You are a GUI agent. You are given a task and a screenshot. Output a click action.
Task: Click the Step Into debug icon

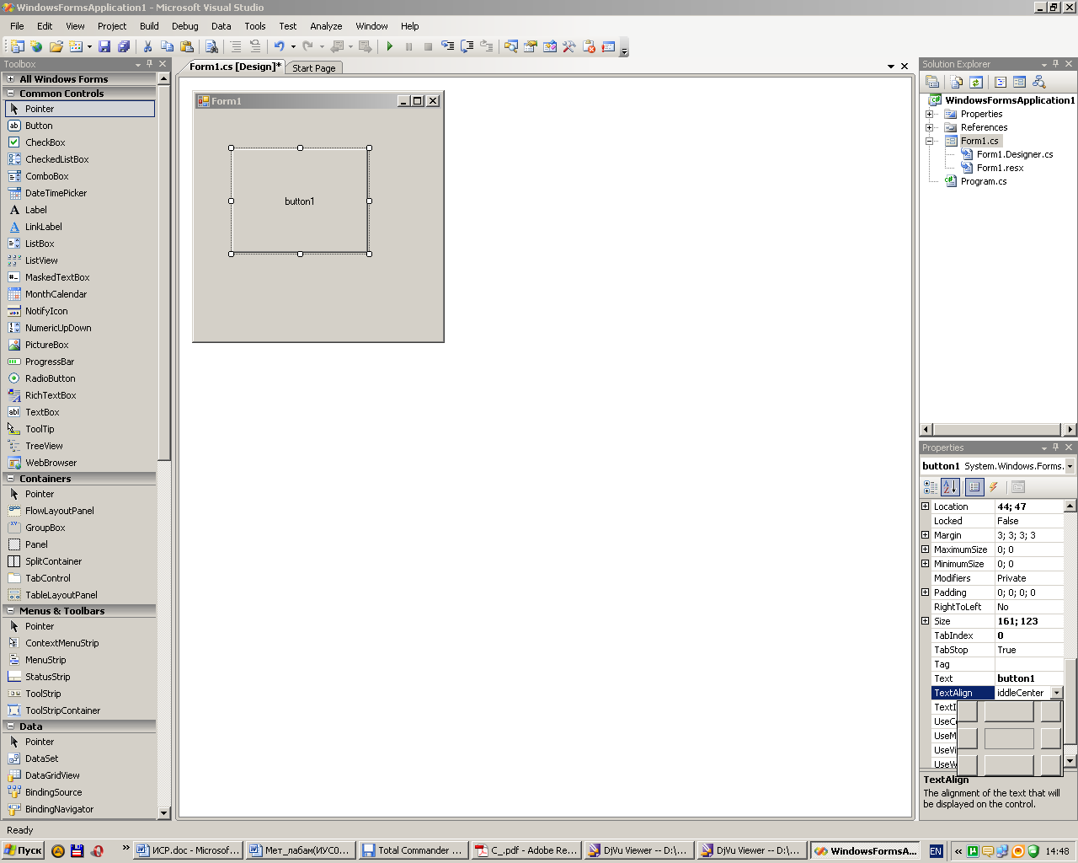point(447,46)
